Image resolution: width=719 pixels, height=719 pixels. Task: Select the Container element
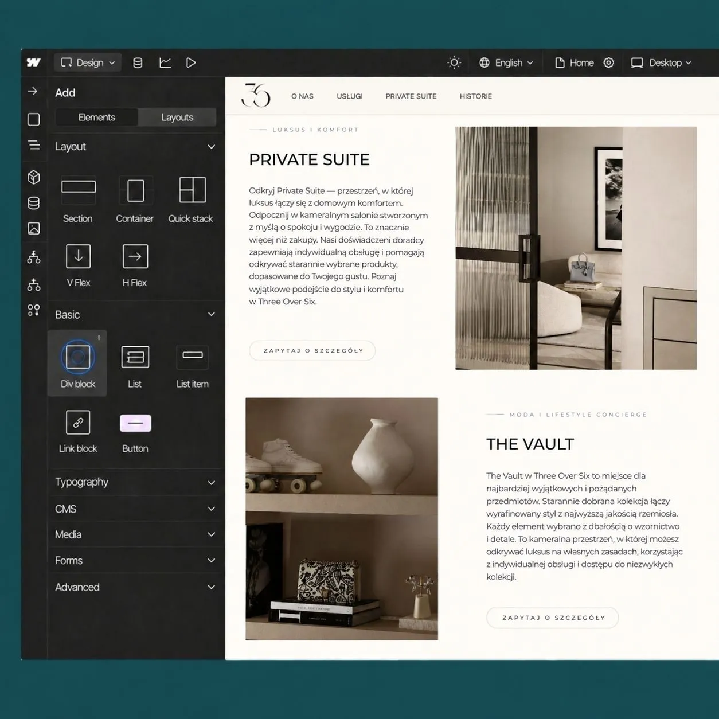click(x=135, y=200)
